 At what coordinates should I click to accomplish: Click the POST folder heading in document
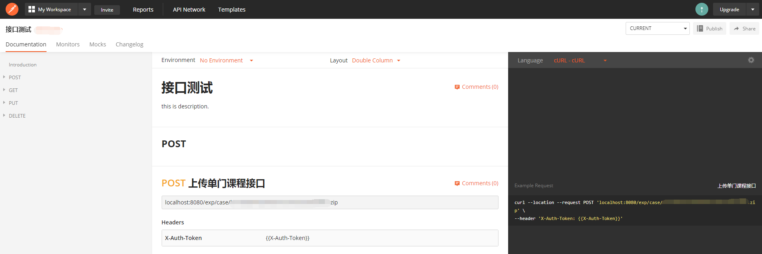[174, 144]
